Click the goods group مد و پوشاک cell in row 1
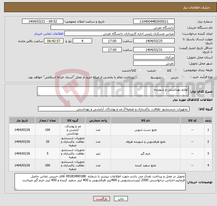The image size is (217, 206). pyautogui.click(x=72, y=130)
